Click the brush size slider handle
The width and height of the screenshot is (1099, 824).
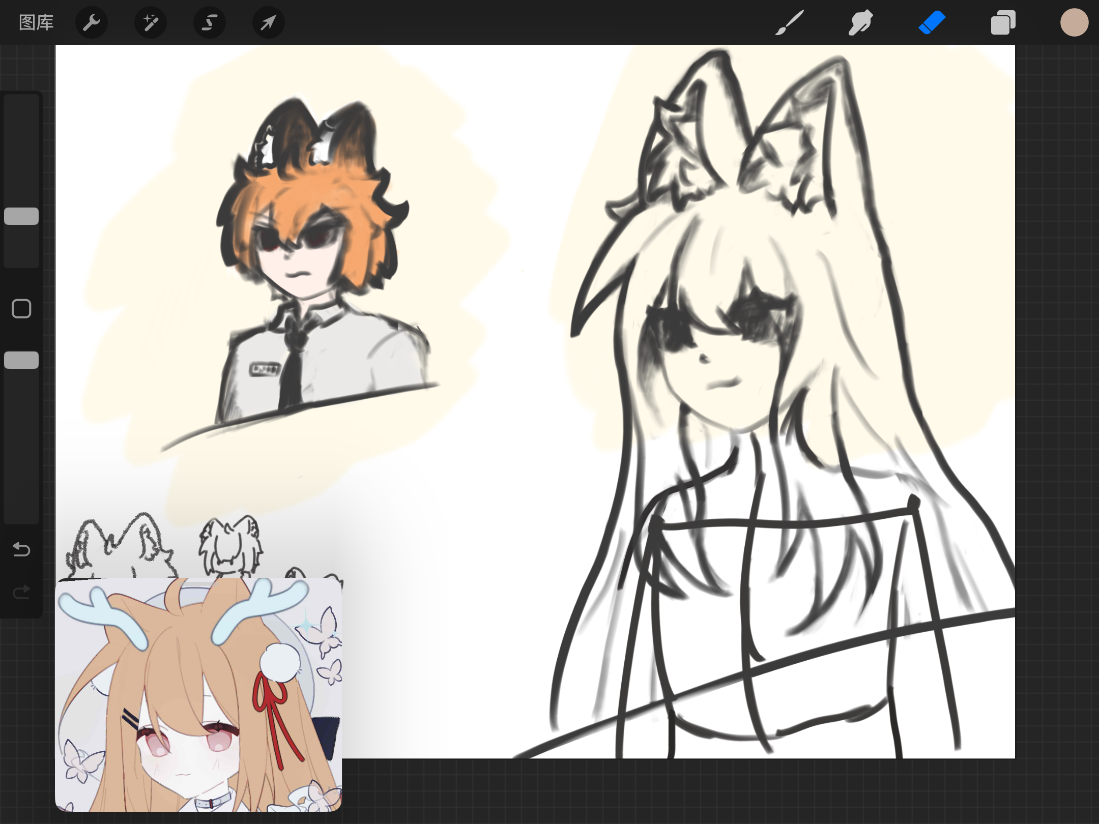tap(21, 216)
